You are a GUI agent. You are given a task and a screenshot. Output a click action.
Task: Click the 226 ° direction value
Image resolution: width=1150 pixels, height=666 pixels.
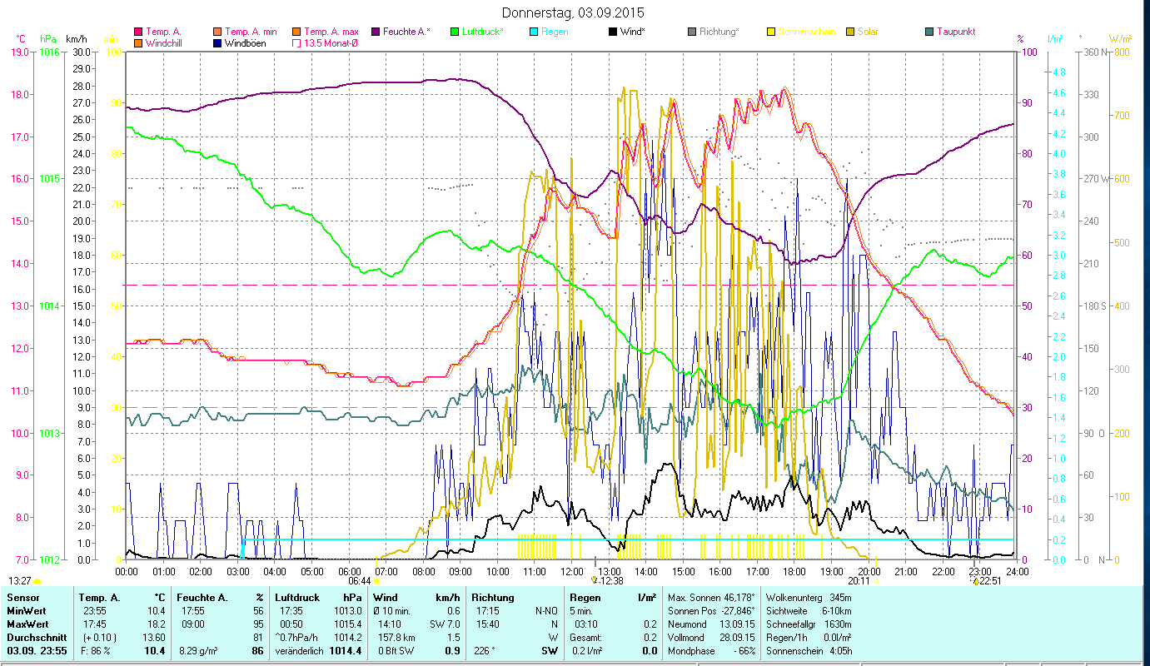pos(483,650)
